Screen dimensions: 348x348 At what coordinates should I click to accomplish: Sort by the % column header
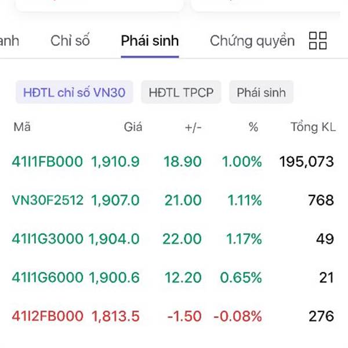point(253,127)
